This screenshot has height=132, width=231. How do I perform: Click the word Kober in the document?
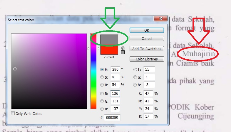204,107
